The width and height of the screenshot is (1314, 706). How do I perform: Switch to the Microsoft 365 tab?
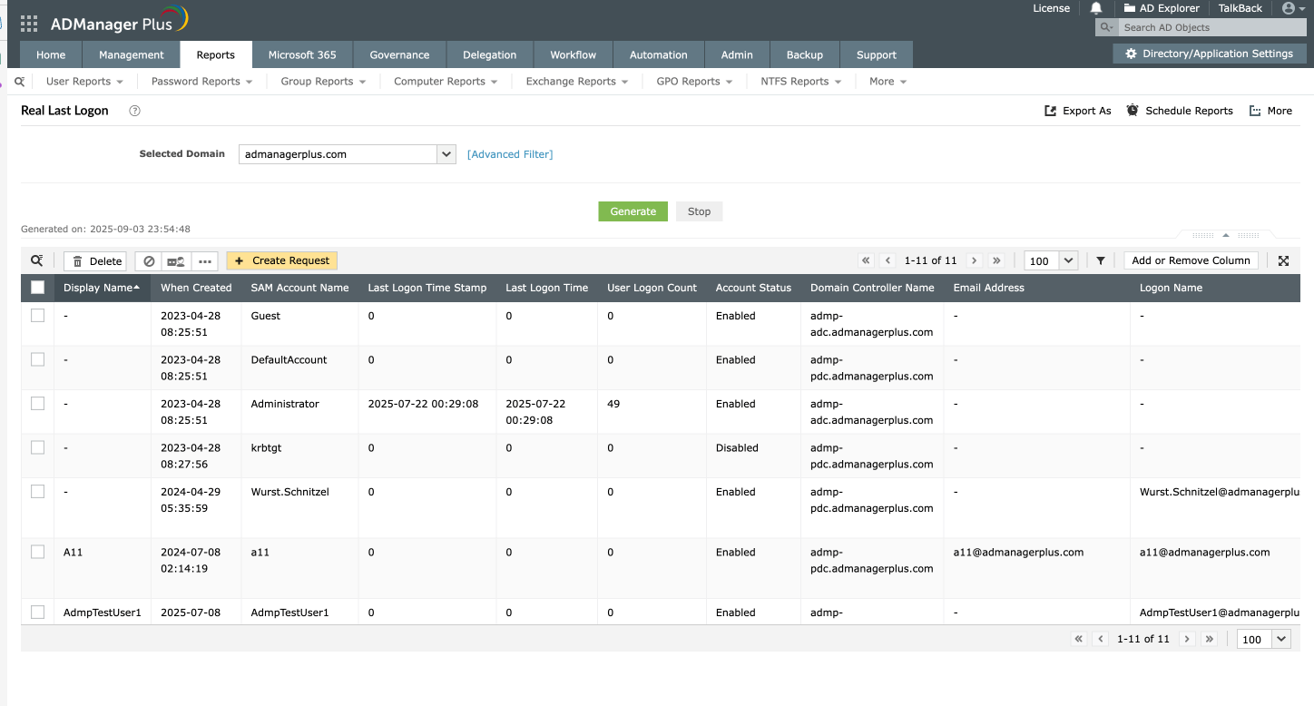(x=302, y=54)
